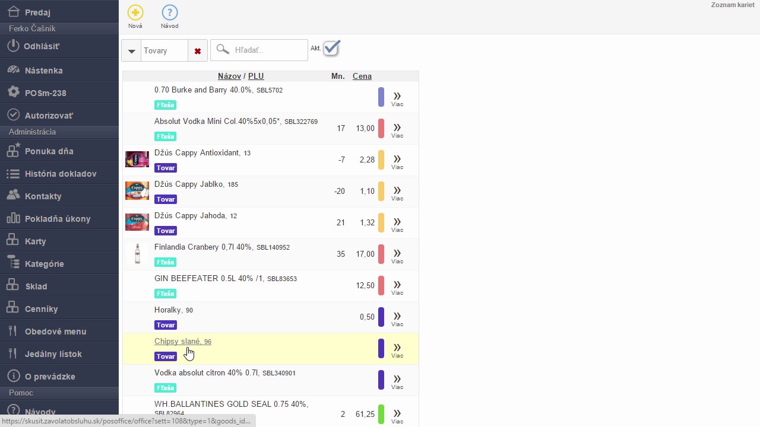This screenshot has height=427, width=760.
Task: Open Ponuka dňa
Action: tap(59, 151)
